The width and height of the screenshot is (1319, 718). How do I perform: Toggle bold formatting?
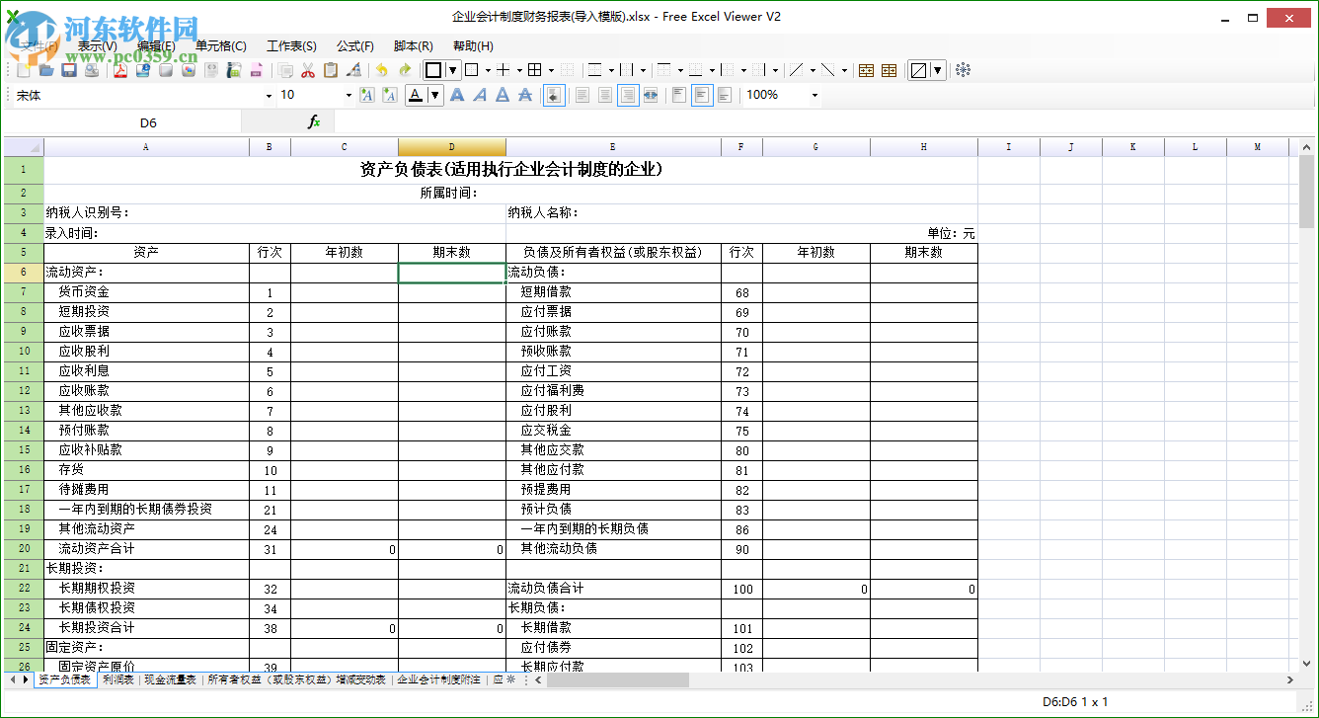pos(457,95)
